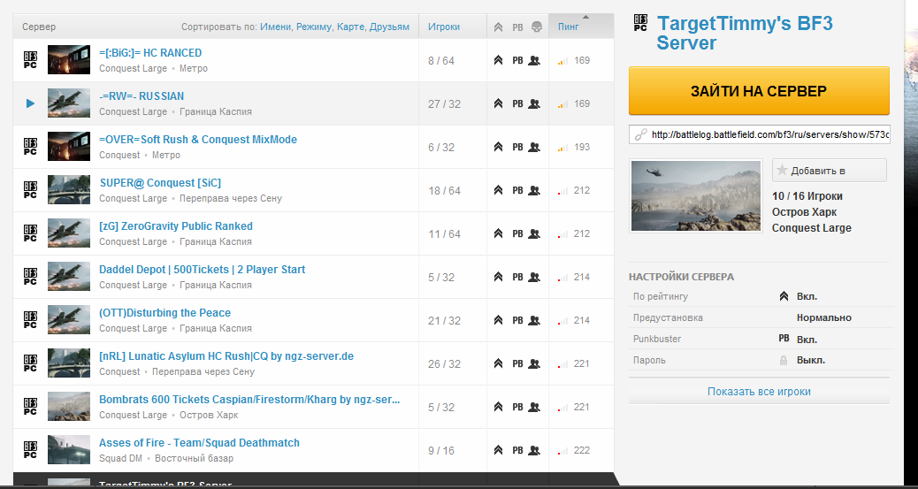Image resolution: width=918 pixels, height=489 pixels.
Task: Click the friends icon on the [nRL] Lunatic Asylum row
Action: tap(534, 363)
